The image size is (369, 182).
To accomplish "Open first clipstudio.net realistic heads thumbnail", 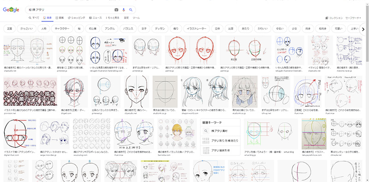I will (28, 50).
